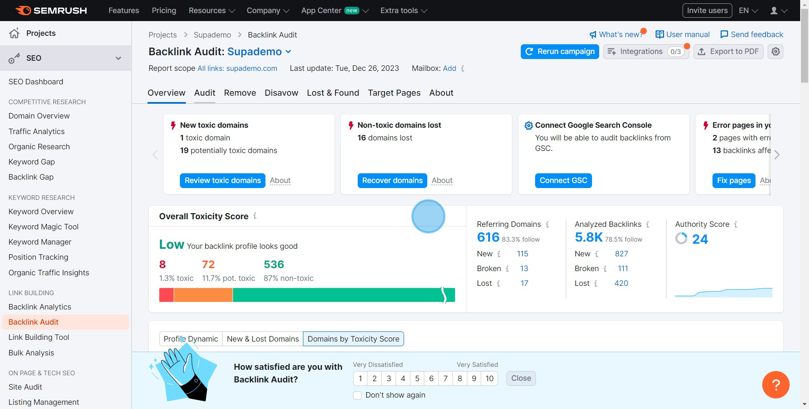
Task: Click the green non-toxic bar segment
Action: 344,295
